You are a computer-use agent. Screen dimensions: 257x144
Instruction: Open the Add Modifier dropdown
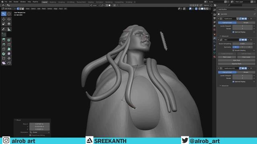[x=237, y=9]
